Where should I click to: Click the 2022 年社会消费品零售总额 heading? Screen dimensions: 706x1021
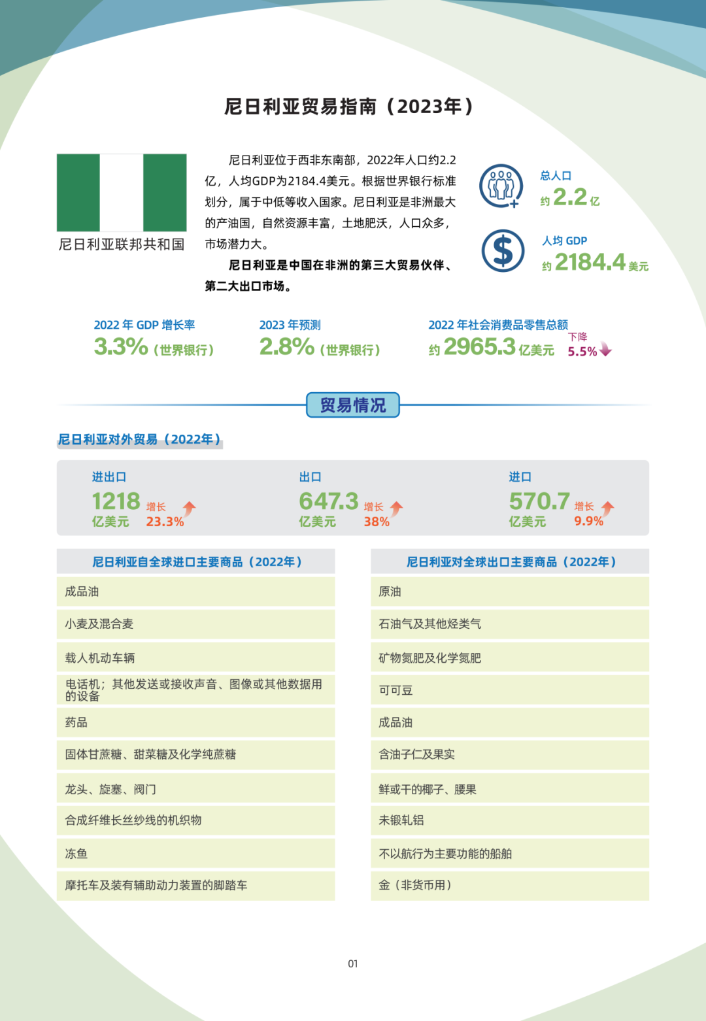point(498,325)
